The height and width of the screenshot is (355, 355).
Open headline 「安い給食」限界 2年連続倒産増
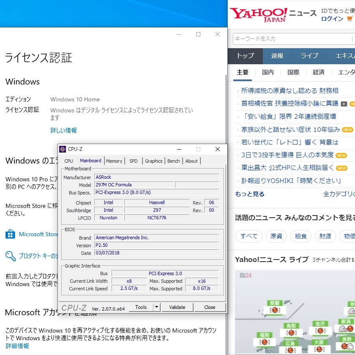[x=289, y=117]
